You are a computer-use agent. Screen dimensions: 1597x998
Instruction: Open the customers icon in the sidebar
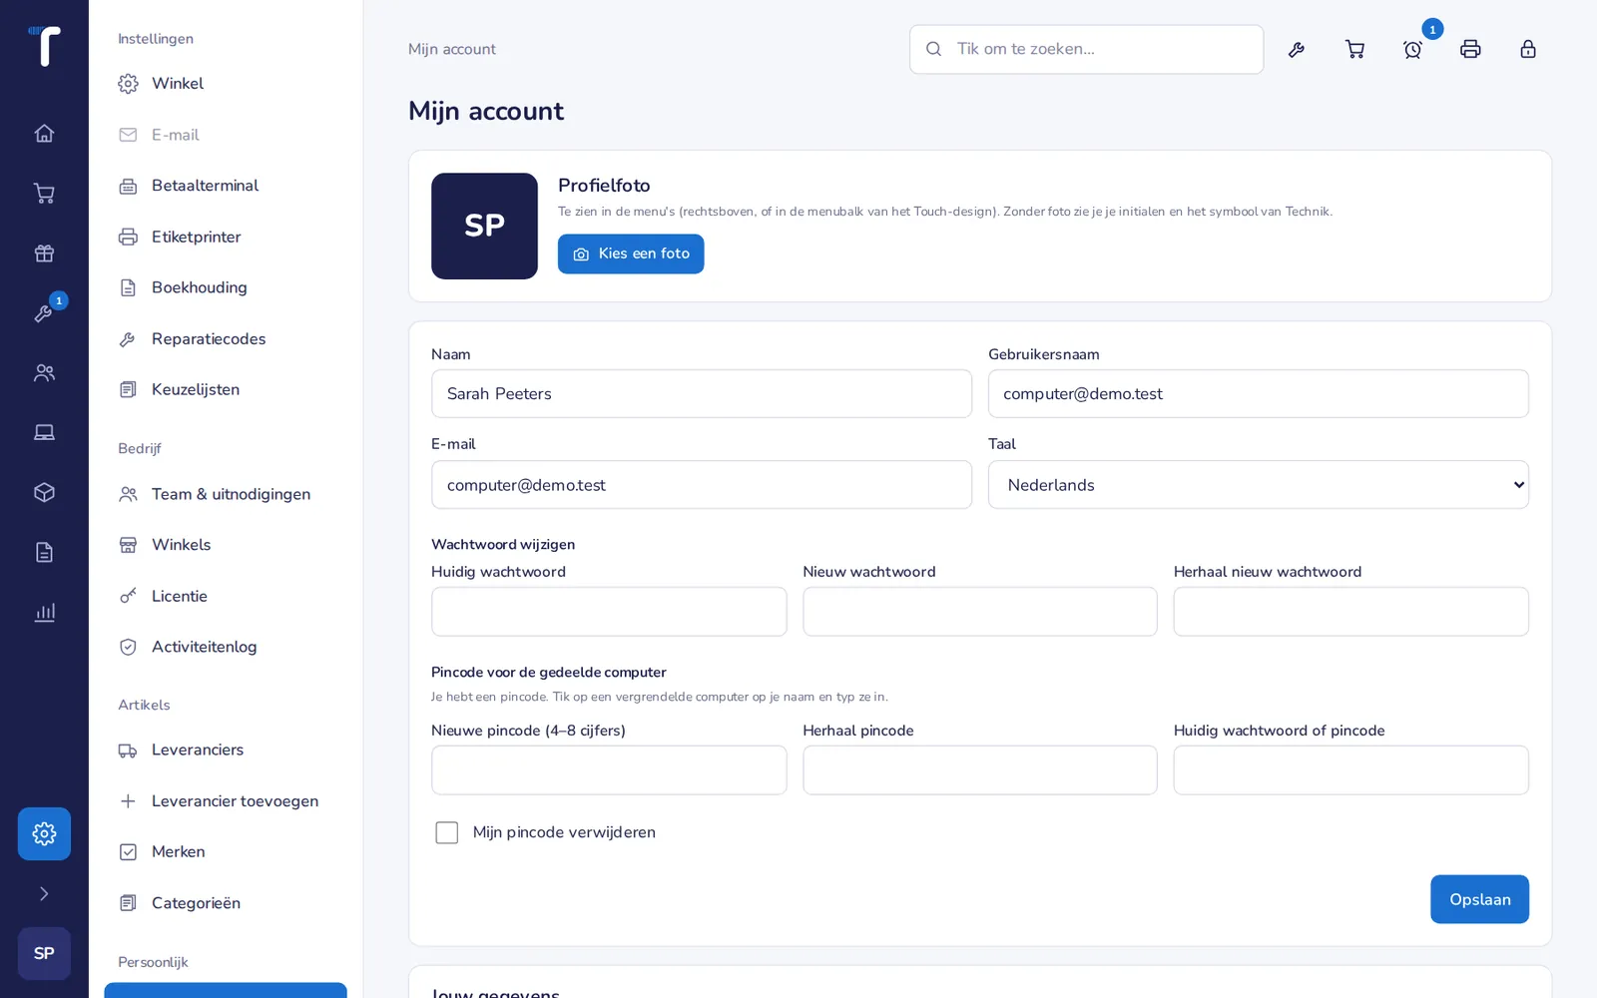(x=44, y=372)
